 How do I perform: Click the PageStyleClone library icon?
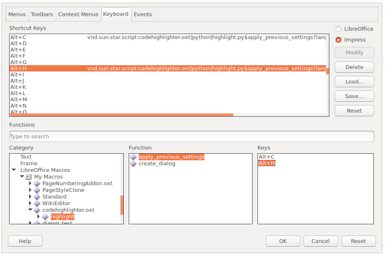coord(37,190)
